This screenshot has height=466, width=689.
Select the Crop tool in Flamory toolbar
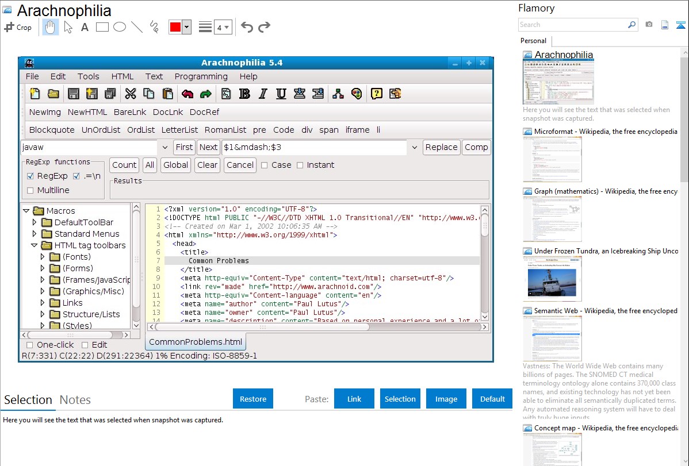[18, 27]
